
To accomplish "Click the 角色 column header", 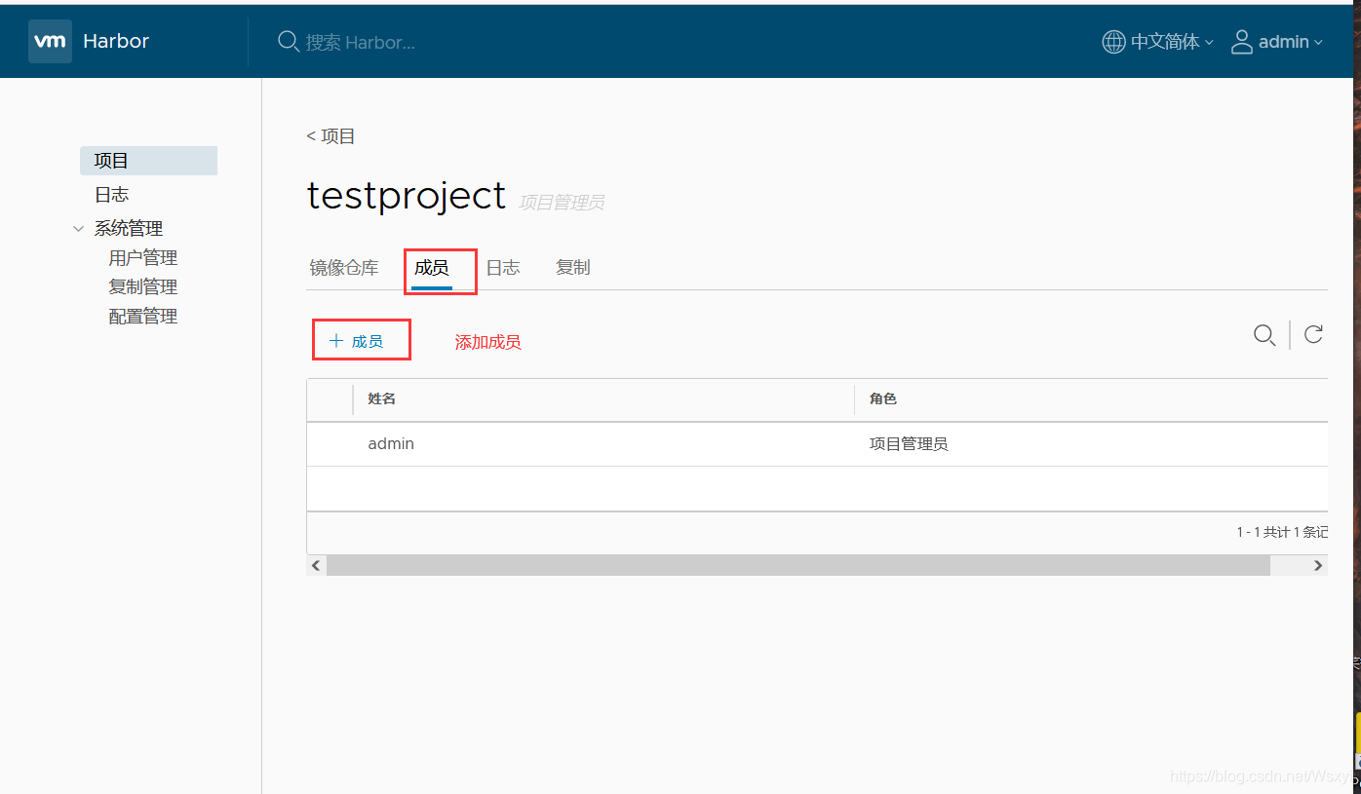I will 883,399.
